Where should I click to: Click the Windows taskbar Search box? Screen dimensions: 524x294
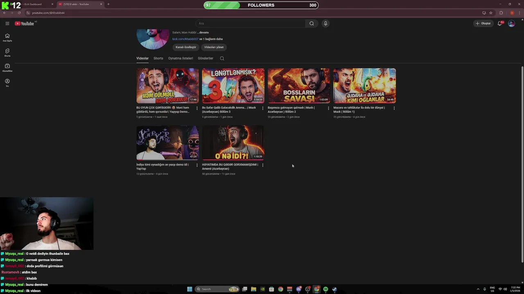click(217, 289)
